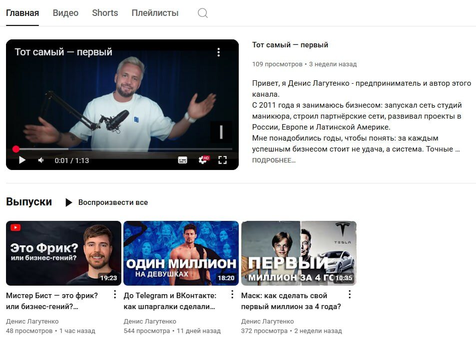Click the play icon beside Воспроизвести все
This screenshot has width=476, height=340.
pos(69,202)
